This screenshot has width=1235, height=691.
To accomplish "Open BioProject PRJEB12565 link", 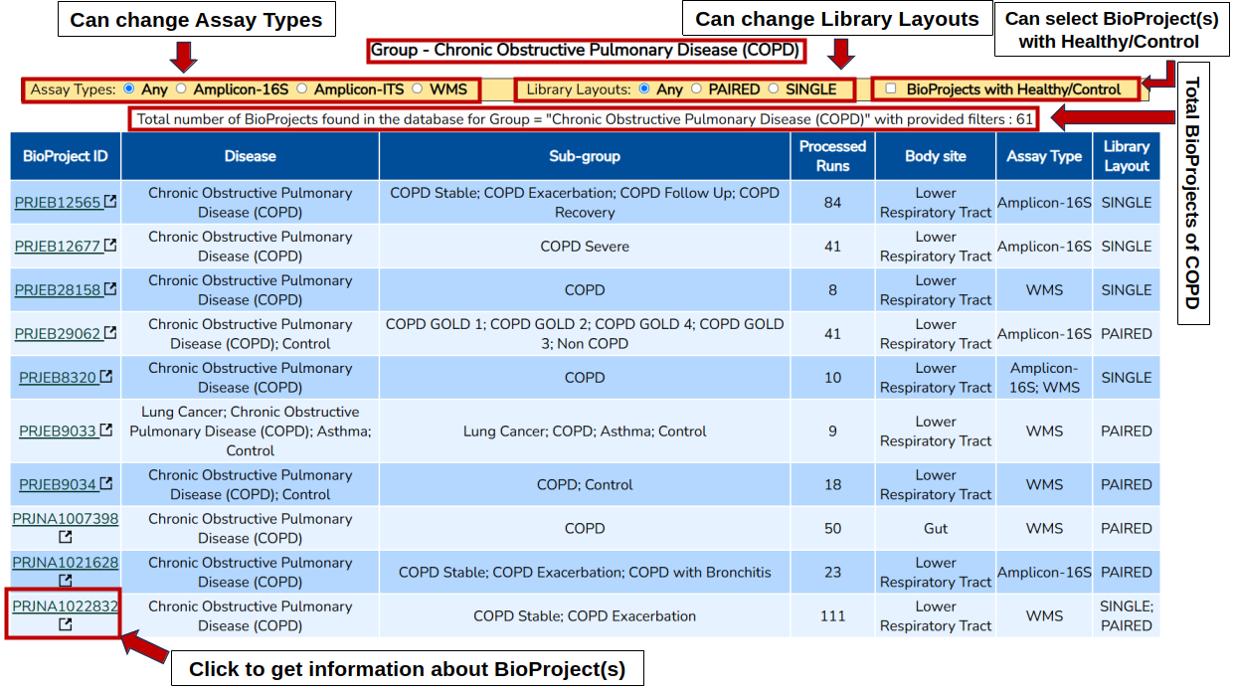I will (x=58, y=203).
